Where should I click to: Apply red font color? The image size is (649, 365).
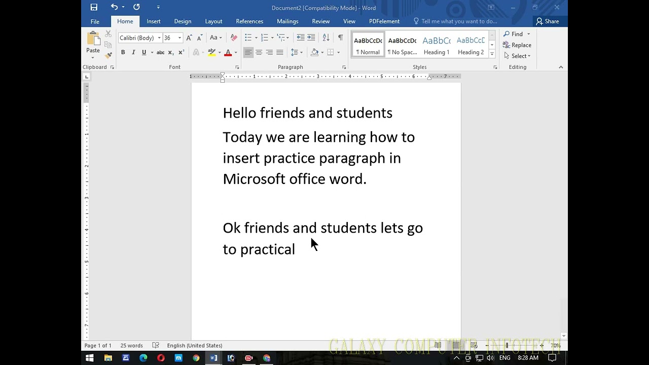click(x=228, y=52)
